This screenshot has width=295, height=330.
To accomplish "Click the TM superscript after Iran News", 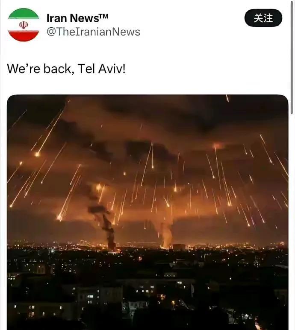I will tap(103, 16).
